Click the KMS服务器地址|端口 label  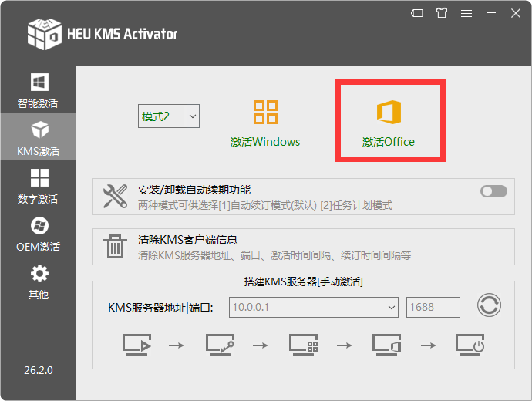(160, 308)
